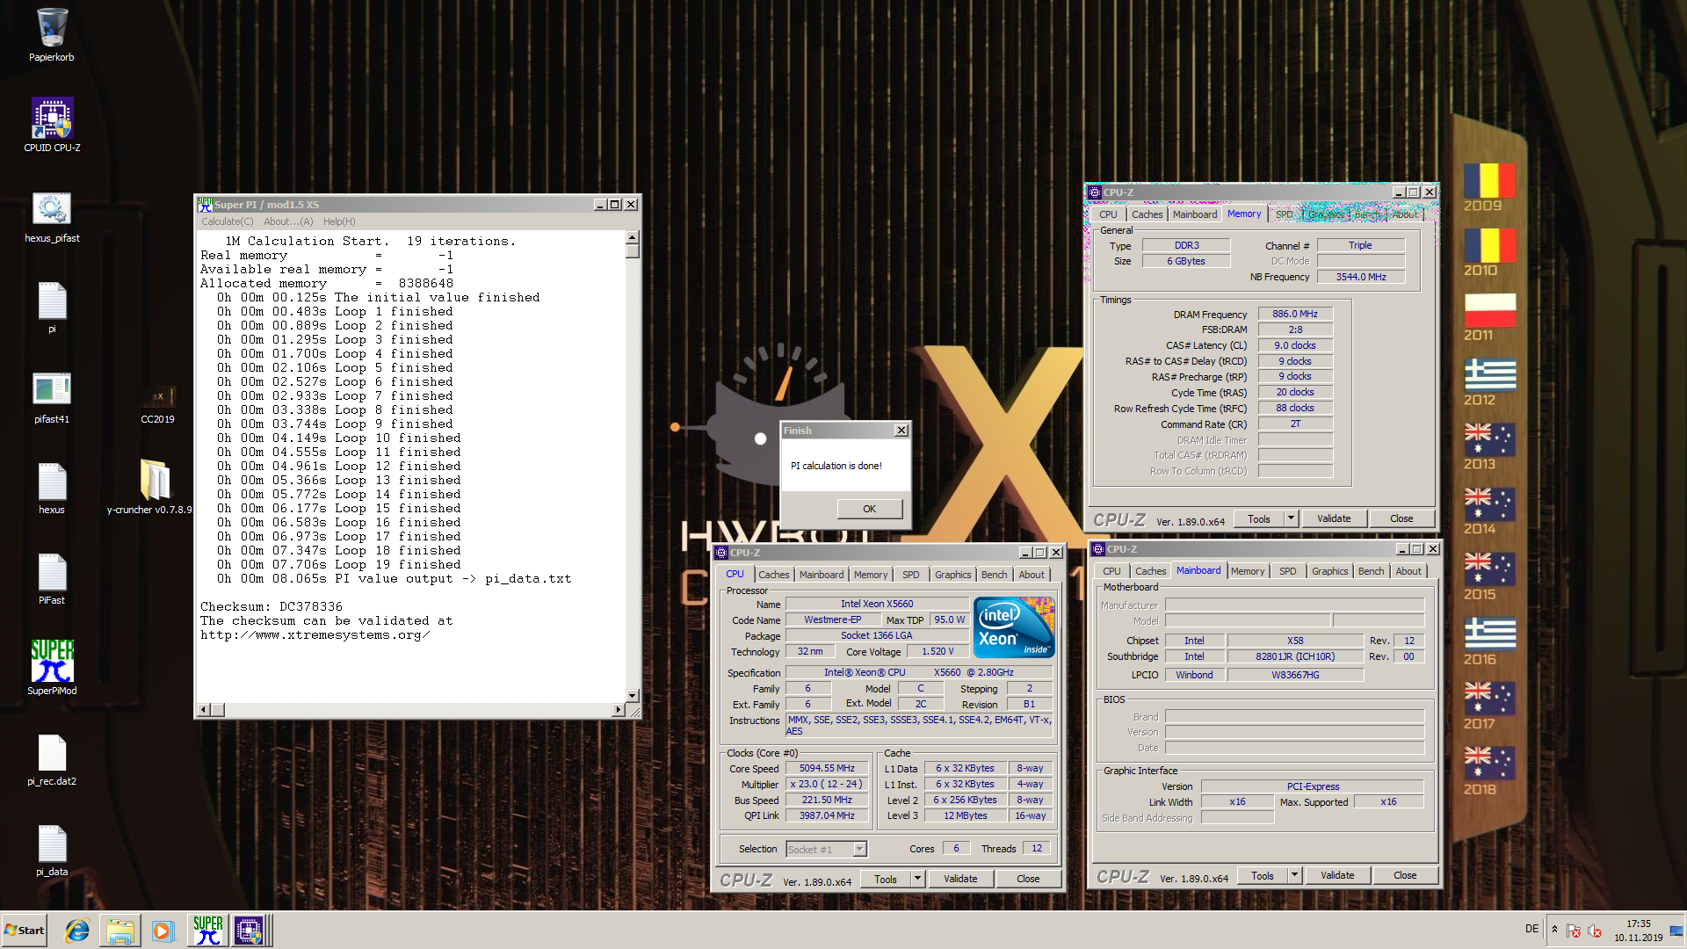Expand Tools dropdown arrow in Mainboard window
The width and height of the screenshot is (1687, 949).
coord(1294,875)
